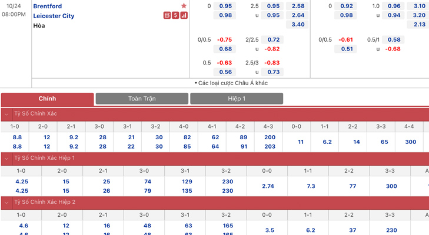Collapse the Tỷ Số Chính Xác Hiệp 2 chevron

point(6,203)
